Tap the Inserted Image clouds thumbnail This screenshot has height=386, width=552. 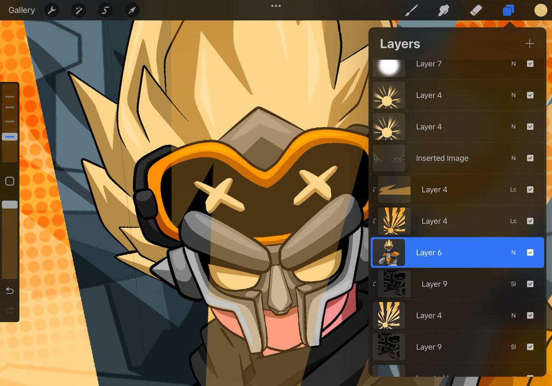click(x=389, y=158)
